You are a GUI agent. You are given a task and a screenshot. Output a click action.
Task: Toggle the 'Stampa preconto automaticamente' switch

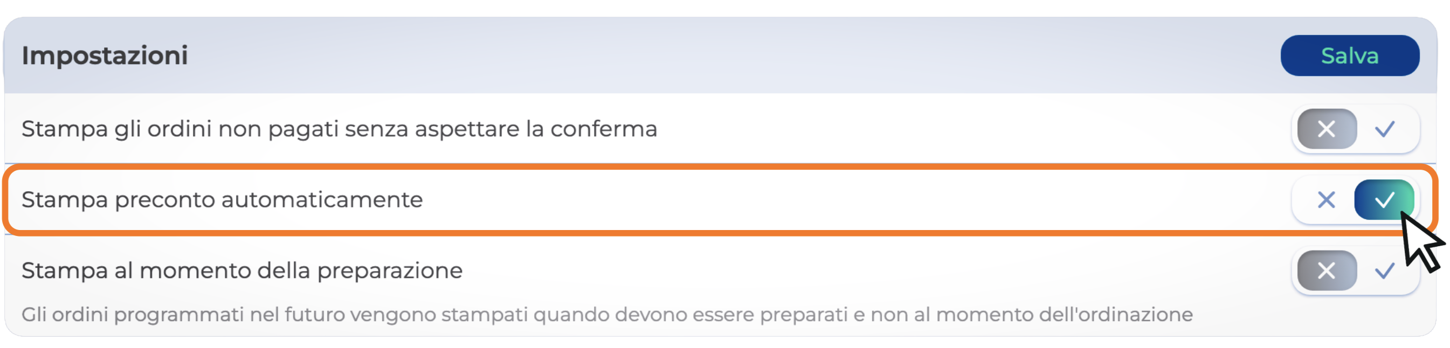(1355, 199)
